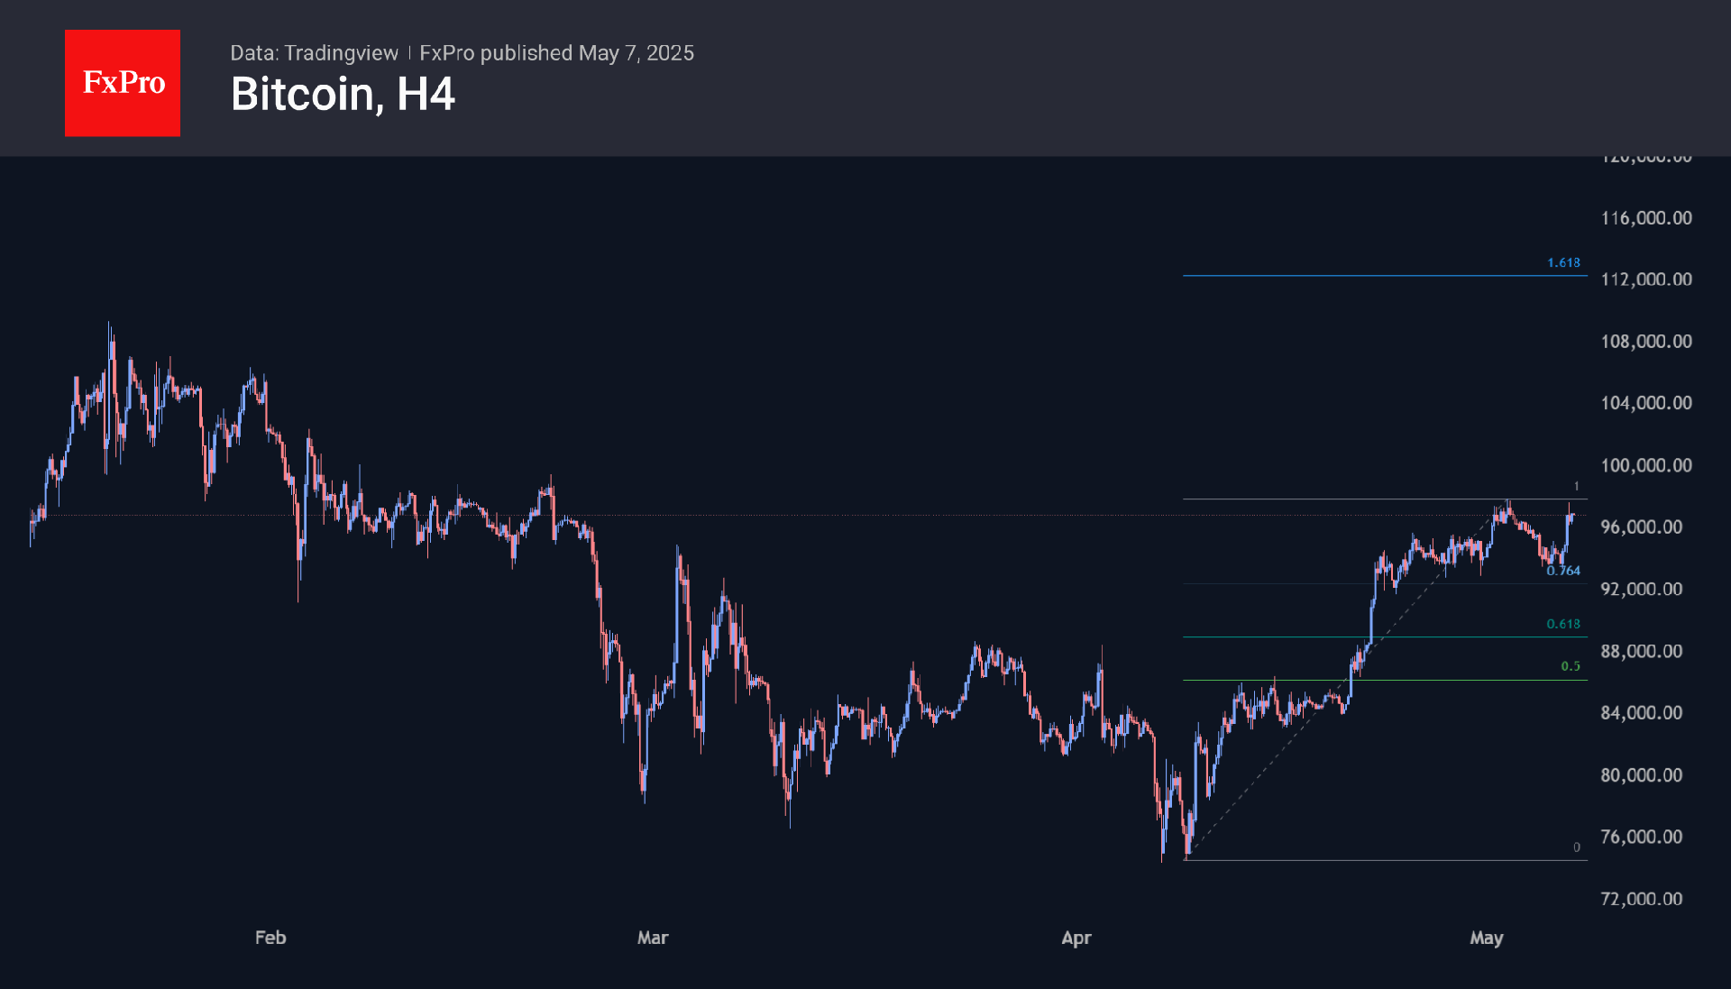Click the "Data: Tradingview" source text

point(314,53)
